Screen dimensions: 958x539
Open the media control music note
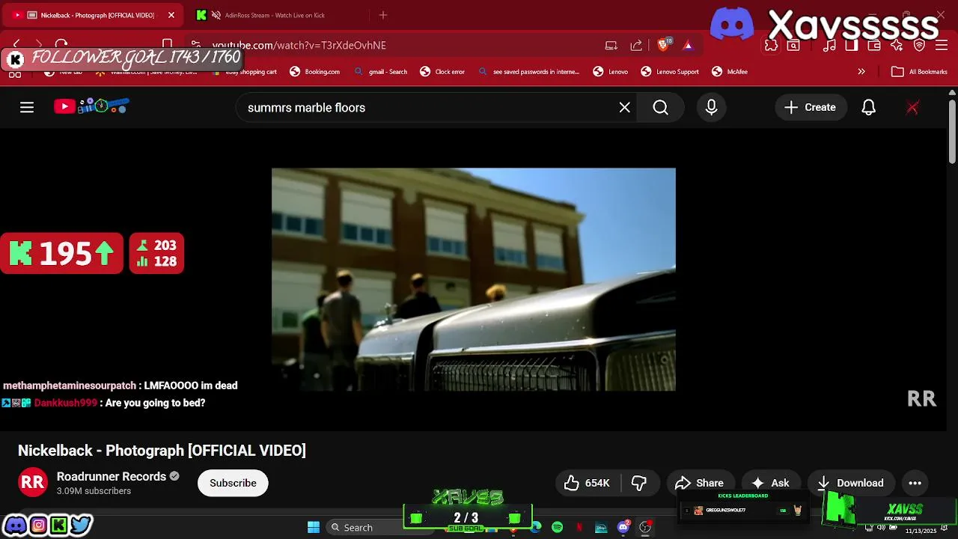829,45
